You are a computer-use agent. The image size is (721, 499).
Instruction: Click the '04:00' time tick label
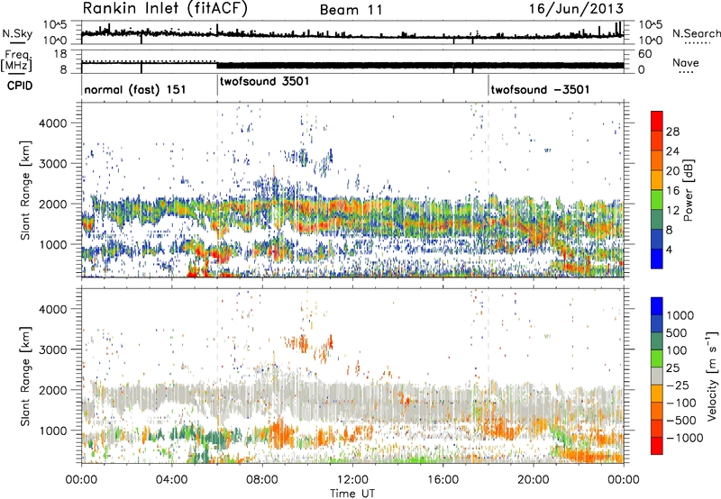coord(171,480)
